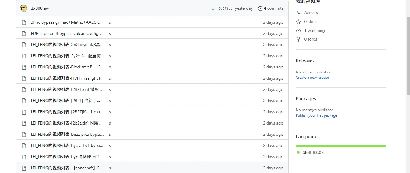Click Create a new release link

(312, 78)
